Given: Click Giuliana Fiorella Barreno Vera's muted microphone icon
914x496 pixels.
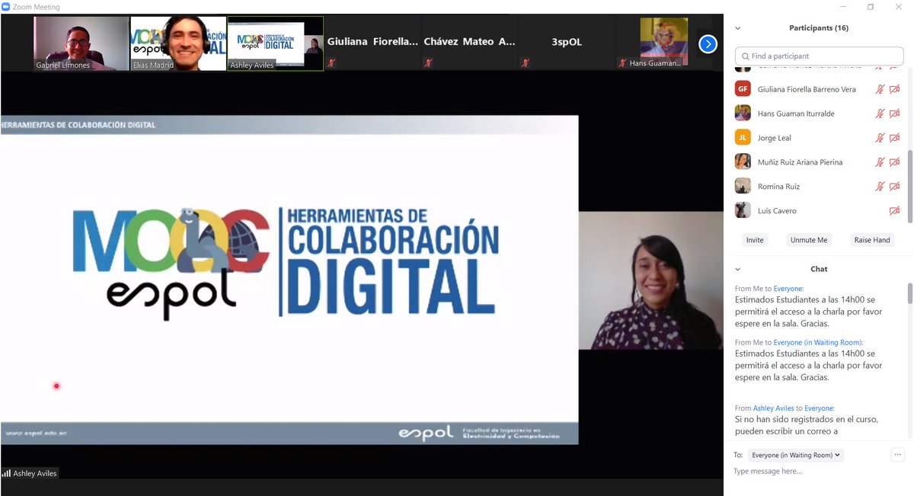Looking at the screenshot, I should [880, 89].
